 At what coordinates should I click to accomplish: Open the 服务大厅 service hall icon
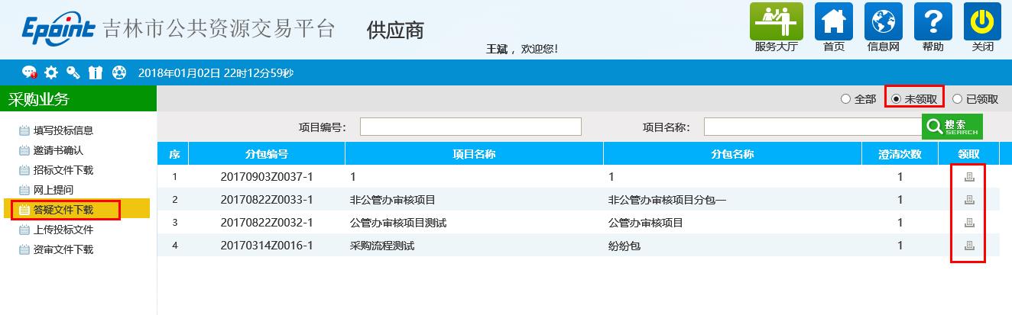click(x=776, y=21)
